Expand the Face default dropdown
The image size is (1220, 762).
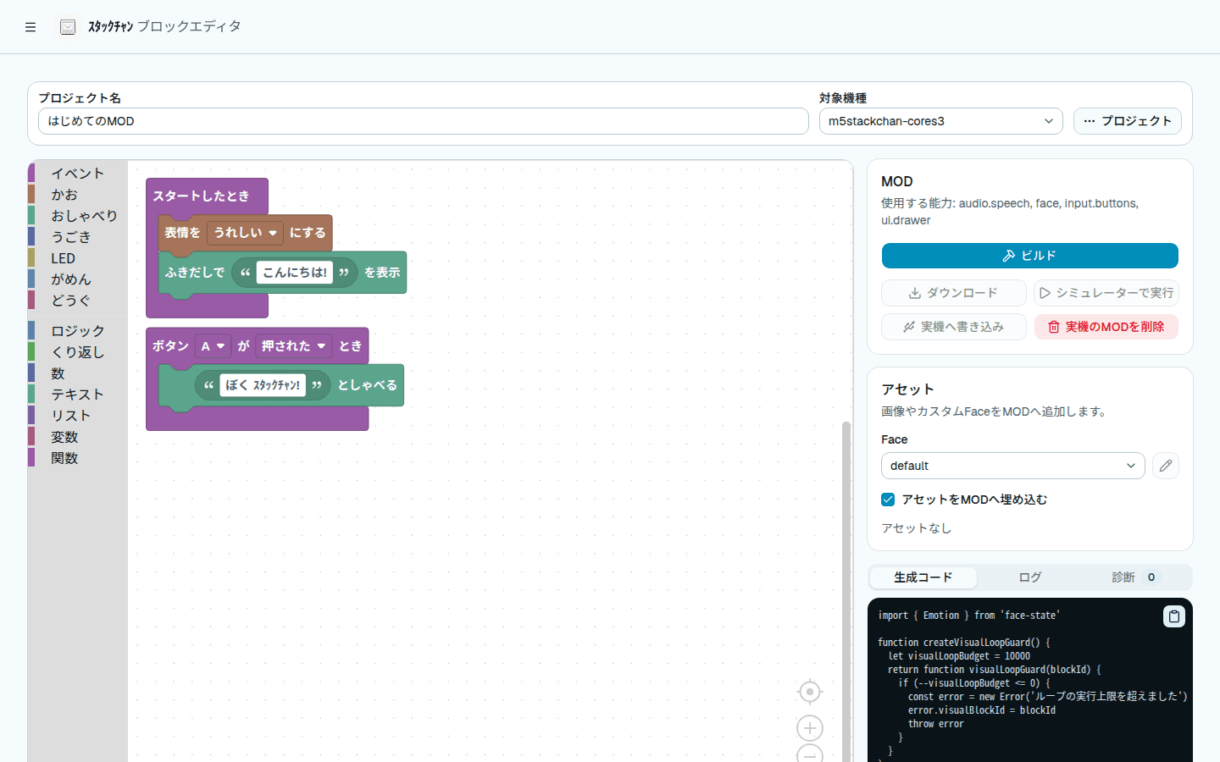click(1012, 466)
